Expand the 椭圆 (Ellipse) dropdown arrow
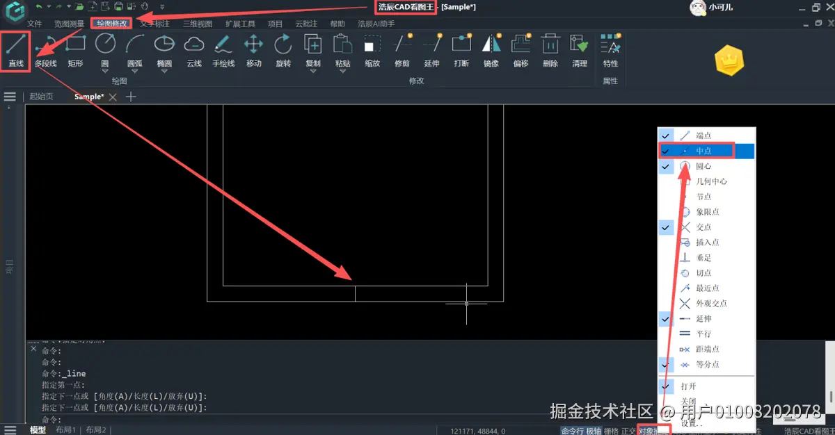Screen dimensions: 835x435 click(164, 71)
